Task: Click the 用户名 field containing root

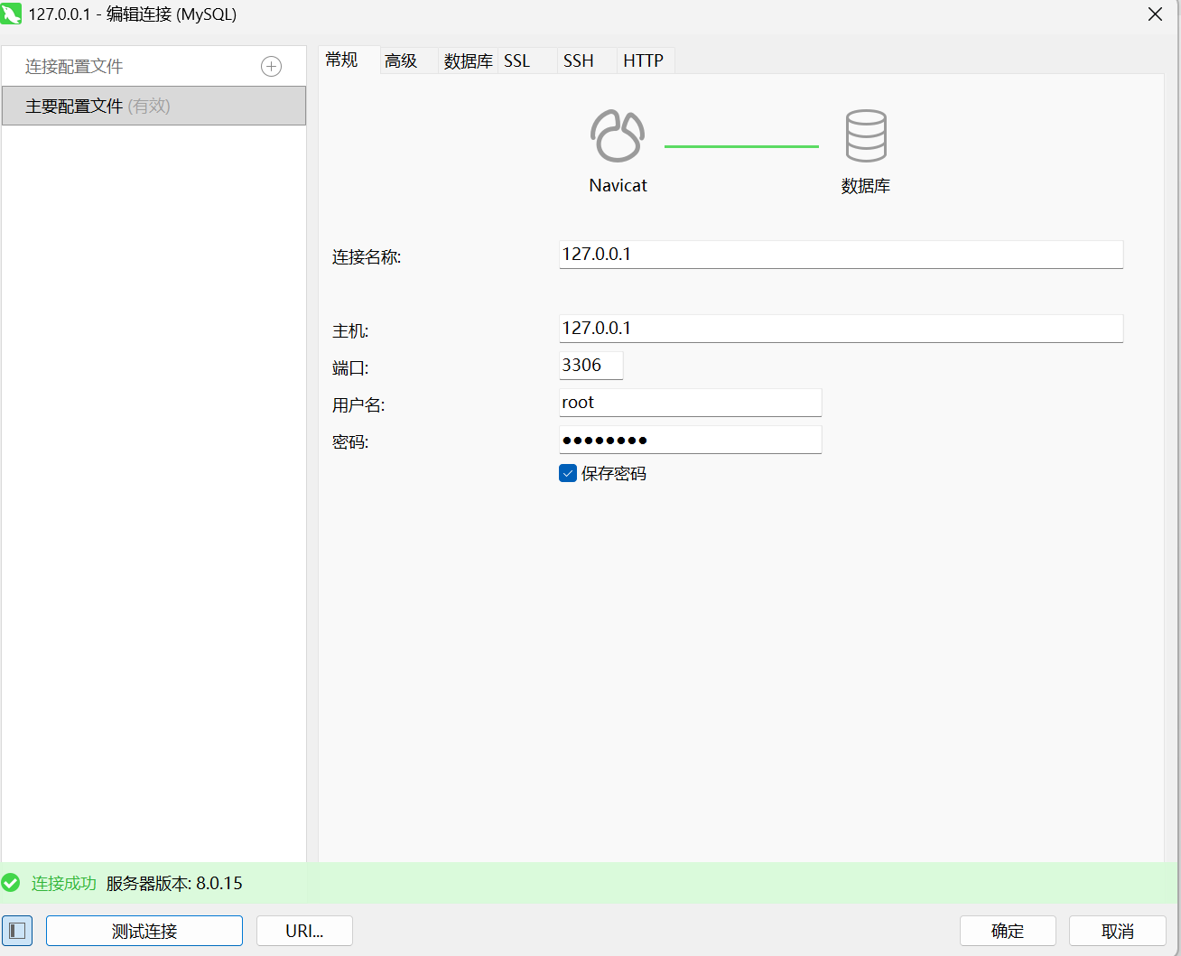Action: 691,403
